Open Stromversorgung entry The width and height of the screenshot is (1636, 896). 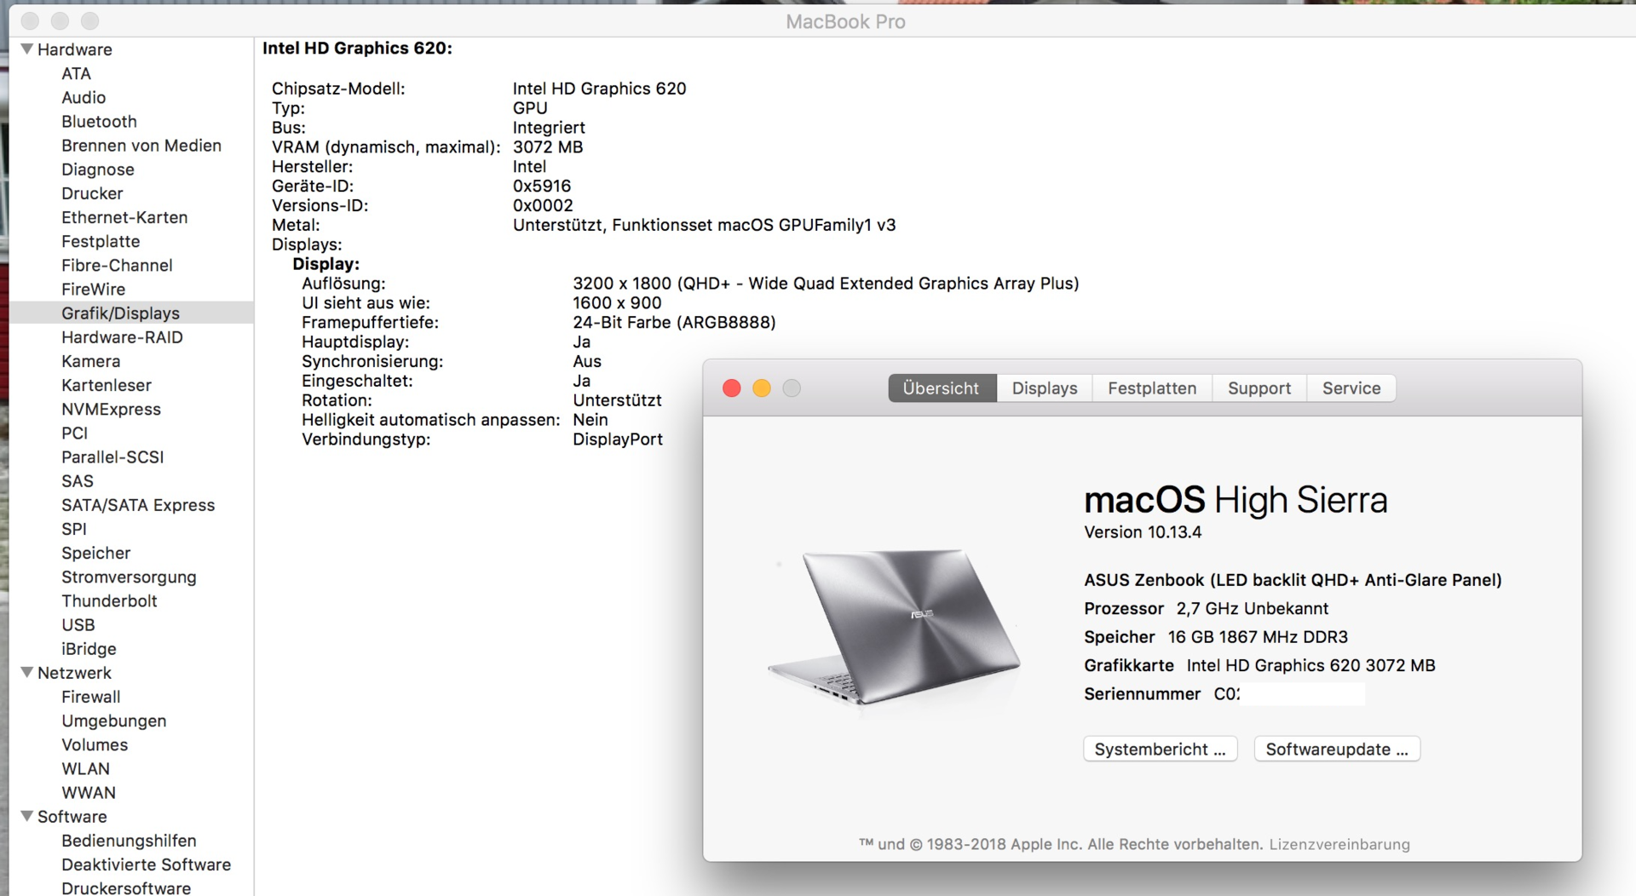(x=129, y=577)
